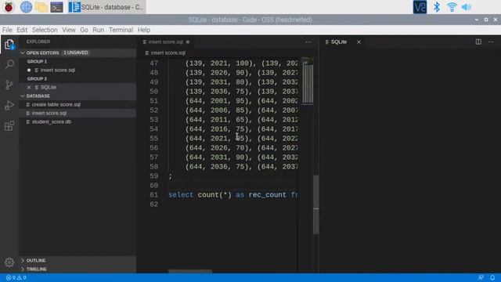Open the VNC server tray icon
The width and height of the screenshot is (501, 282).
pos(420,7)
